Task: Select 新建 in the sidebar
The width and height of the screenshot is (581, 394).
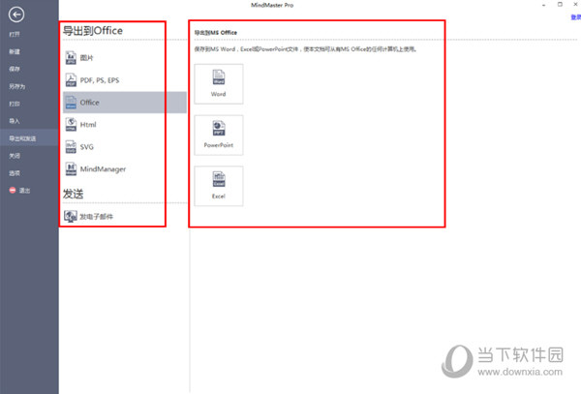Action: 15,52
